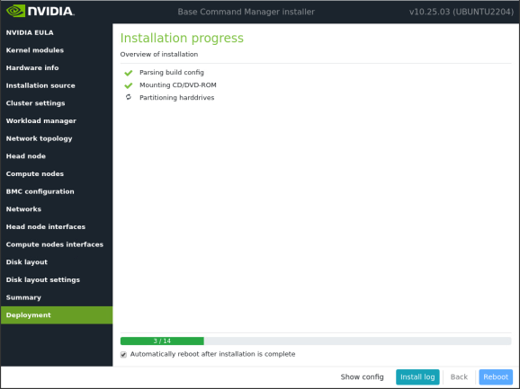Click 'Partitioning harddrives' text
The image size is (520, 389).
pyautogui.click(x=176, y=98)
